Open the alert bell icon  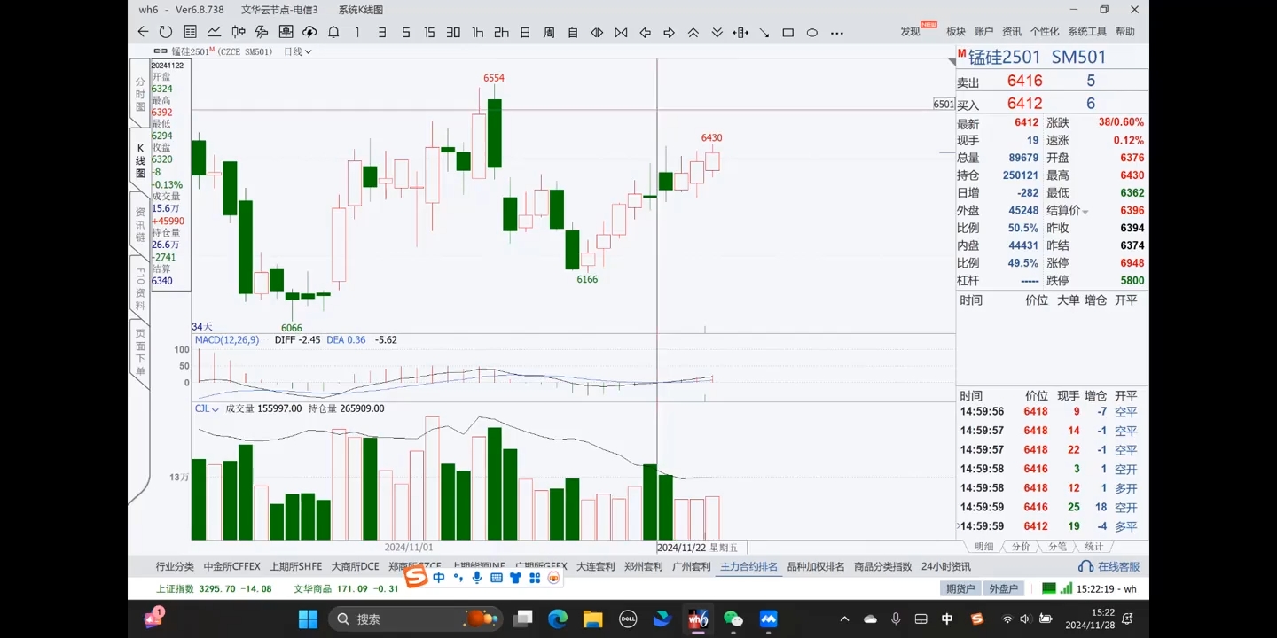333,32
